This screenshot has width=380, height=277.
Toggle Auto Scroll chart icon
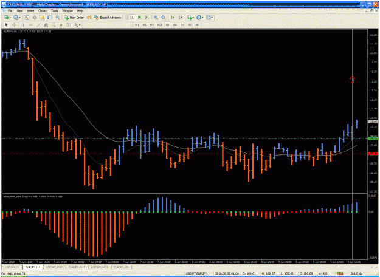coord(173,18)
